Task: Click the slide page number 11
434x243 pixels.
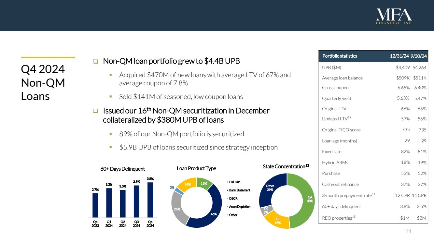Action: pyautogui.click(x=409, y=232)
